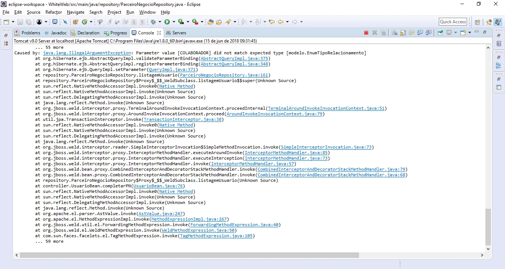The height and width of the screenshot is (269, 505).
Task: Click the Last Edit Location icon
Action: click(272, 22)
